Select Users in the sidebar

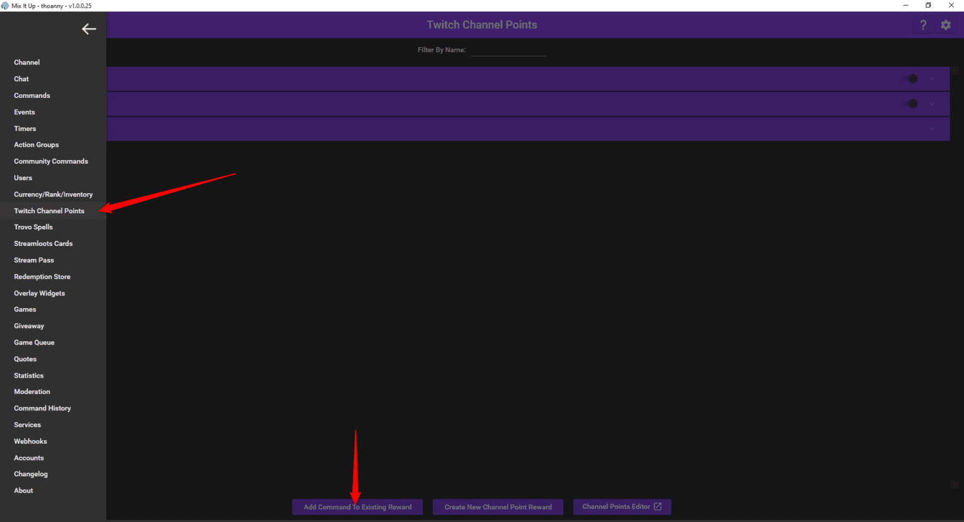pyautogui.click(x=23, y=178)
